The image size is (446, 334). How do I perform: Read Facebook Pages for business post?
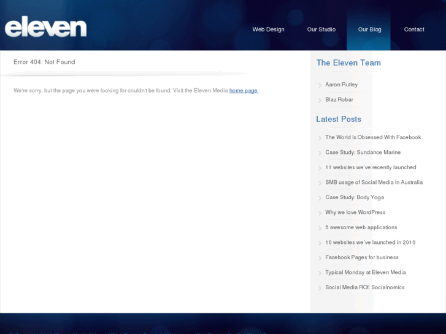tap(361, 257)
